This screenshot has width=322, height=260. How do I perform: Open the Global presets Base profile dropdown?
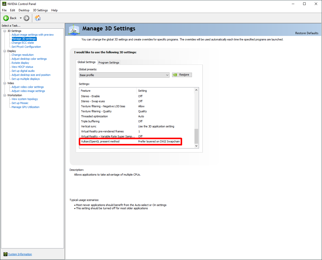124,75
